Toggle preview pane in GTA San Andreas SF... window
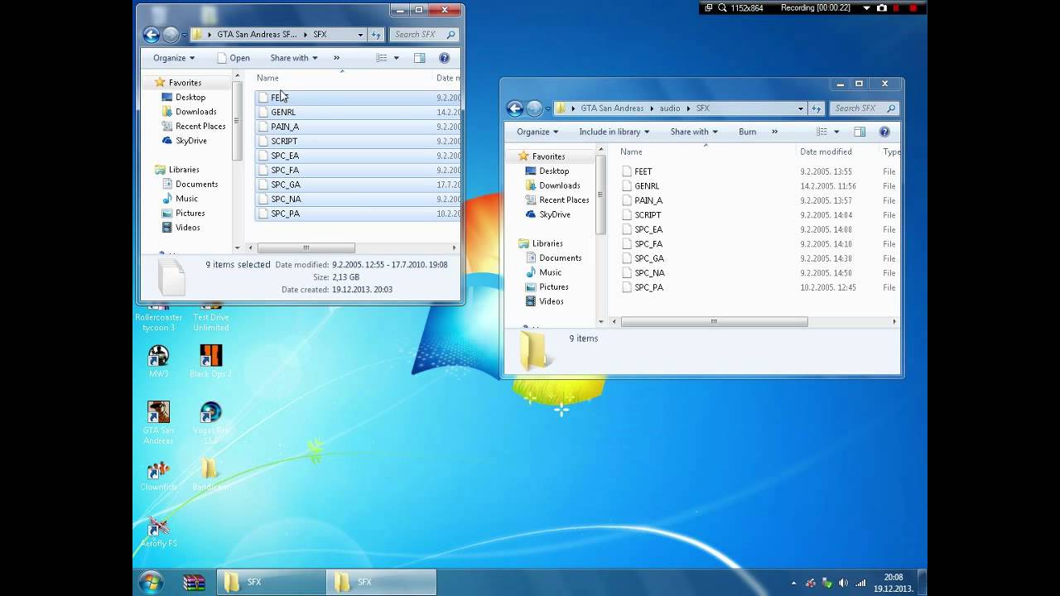The width and height of the screenshot is (1060, 596). (x=419, y=58)
